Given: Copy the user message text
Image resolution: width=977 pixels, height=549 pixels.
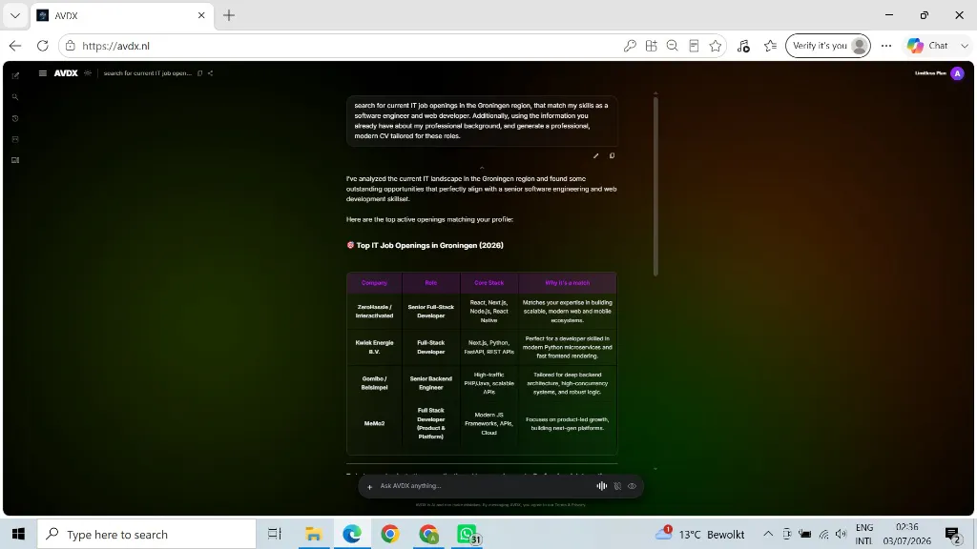Looking at the screenshot, I should (x=612, y=155).
